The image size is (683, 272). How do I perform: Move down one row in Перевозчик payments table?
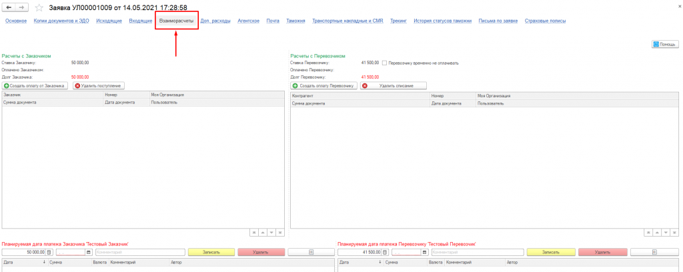pos(667,233)
